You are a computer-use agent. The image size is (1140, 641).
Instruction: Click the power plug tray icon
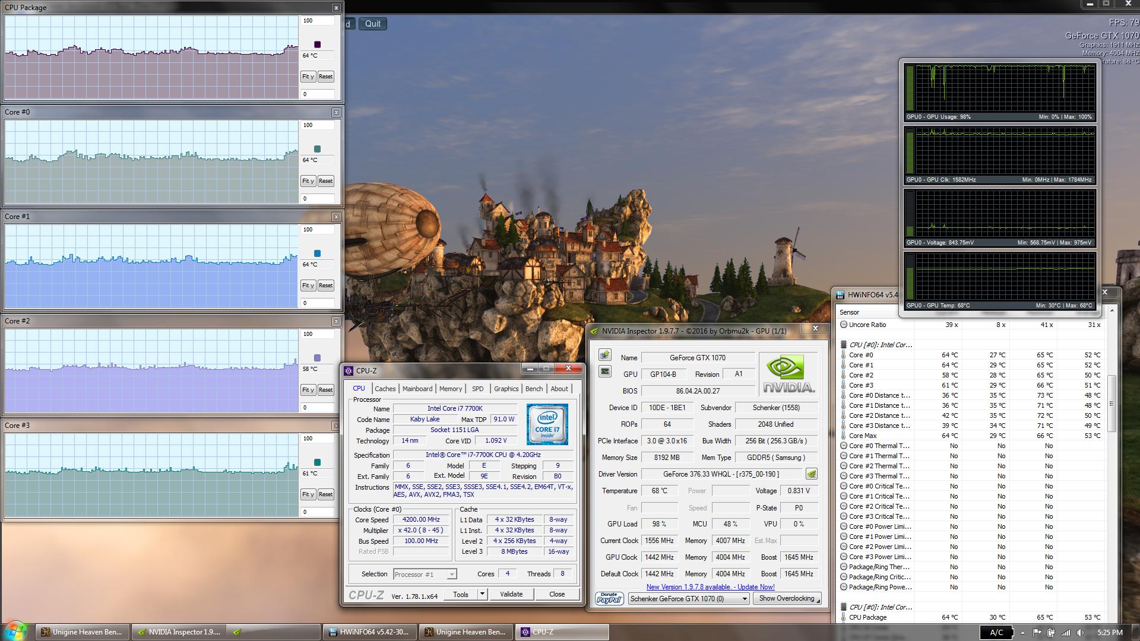1051,633
